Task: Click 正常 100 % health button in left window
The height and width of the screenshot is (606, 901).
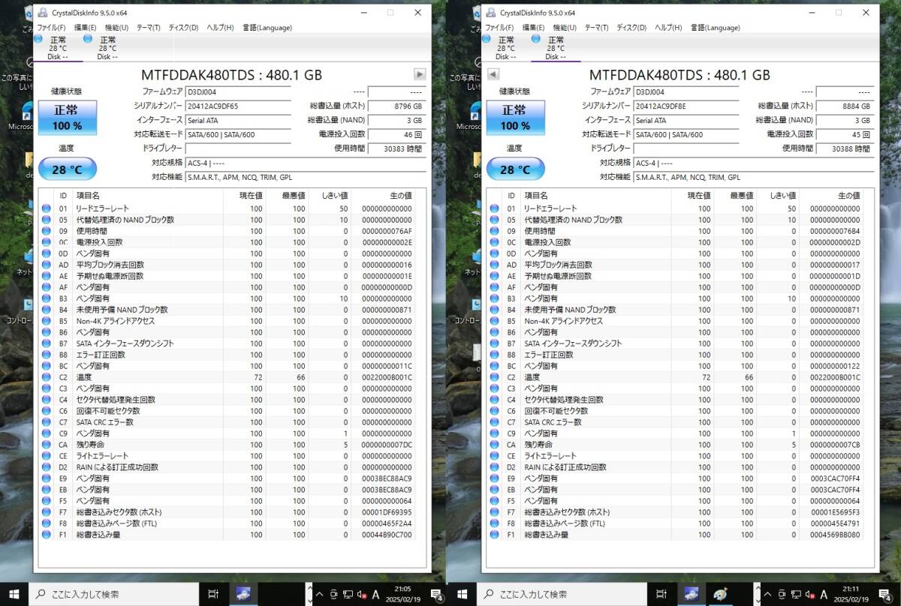Action: [x=68, y=118]
